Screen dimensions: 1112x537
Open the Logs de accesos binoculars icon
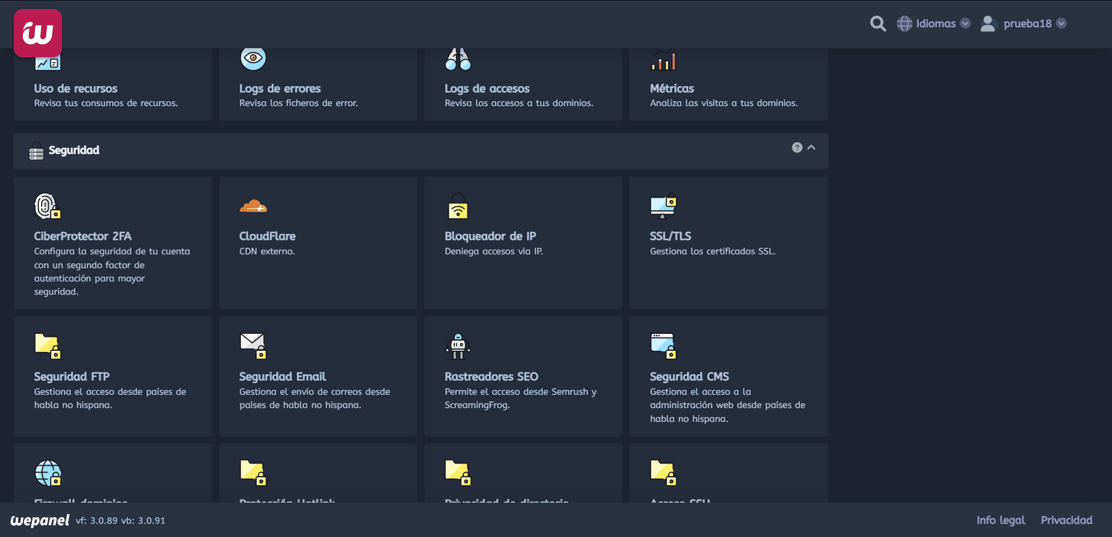coord(458,59)
